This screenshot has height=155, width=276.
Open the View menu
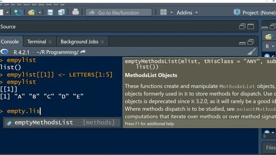pos(13,5)
